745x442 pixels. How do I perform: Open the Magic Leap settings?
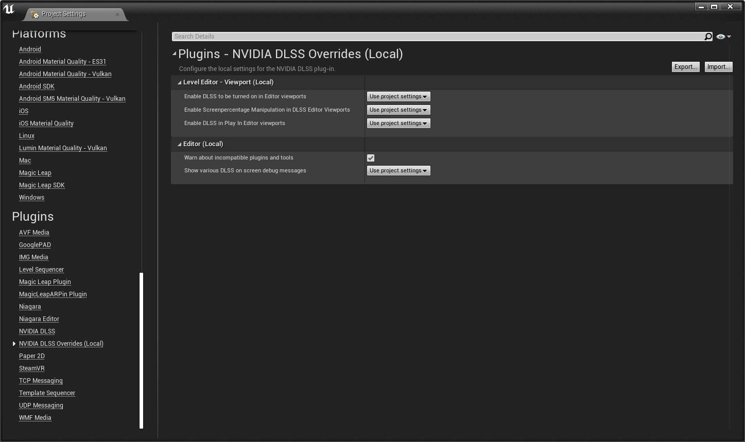[x=35, y=173]
